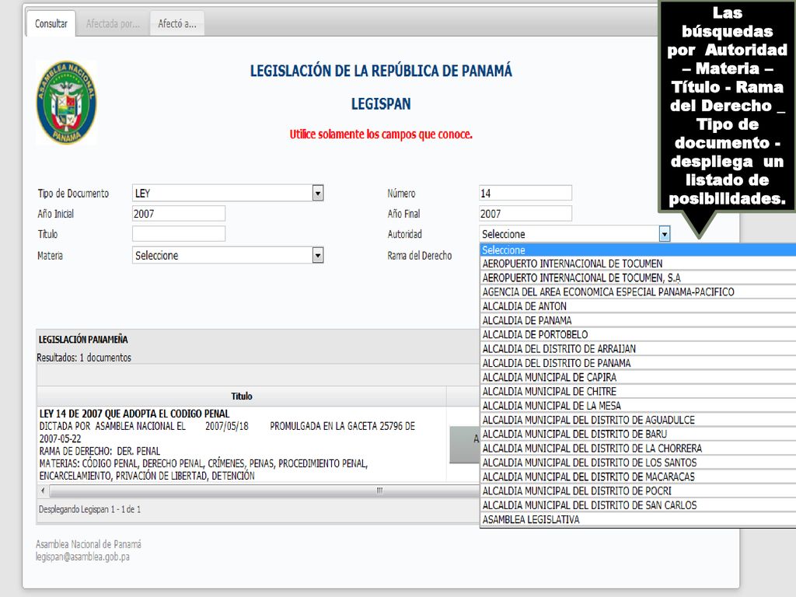Switch to the Consultar tab
This screenshot has width=796, height=597.
coord(51,24)
